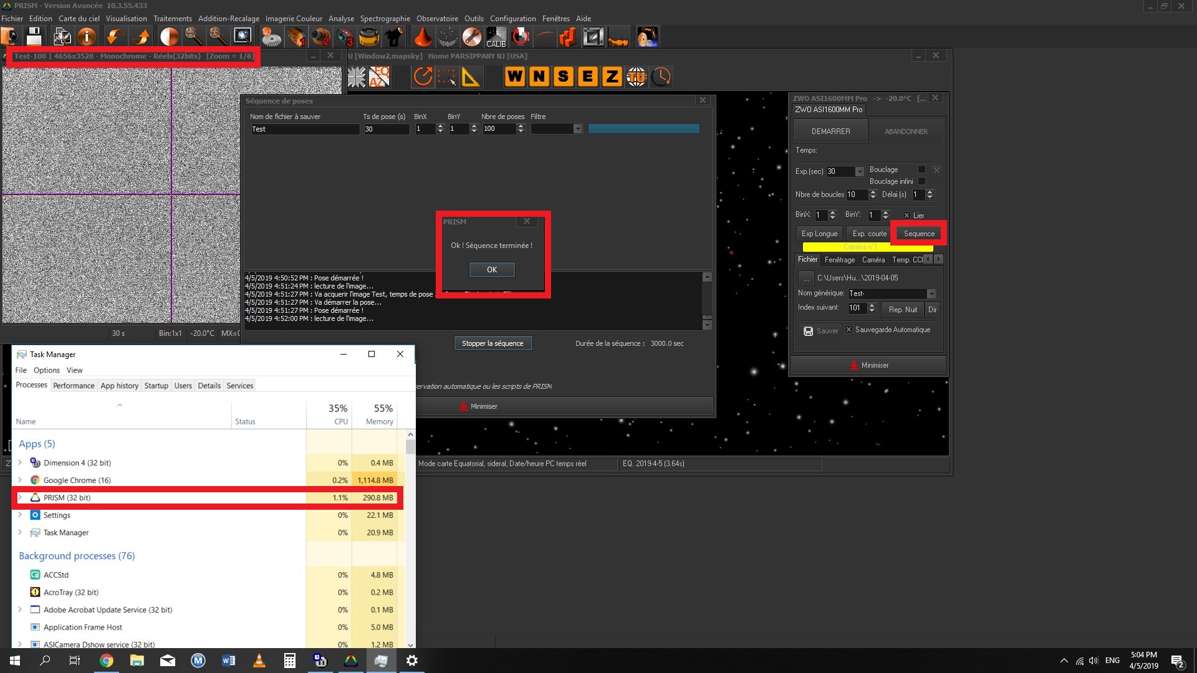Toggle the Lier binning link checkbox
This screenshot has height=673, width=1197.
pos(906,216)
